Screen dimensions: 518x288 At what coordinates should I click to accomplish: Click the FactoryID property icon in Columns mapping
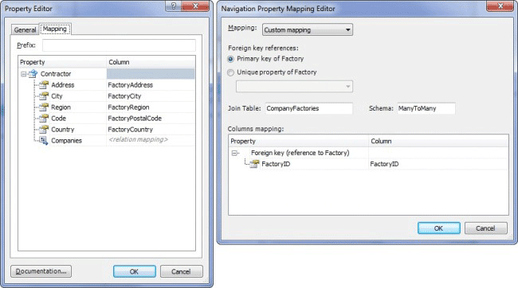pyautogui.click(x=254, y=164)
